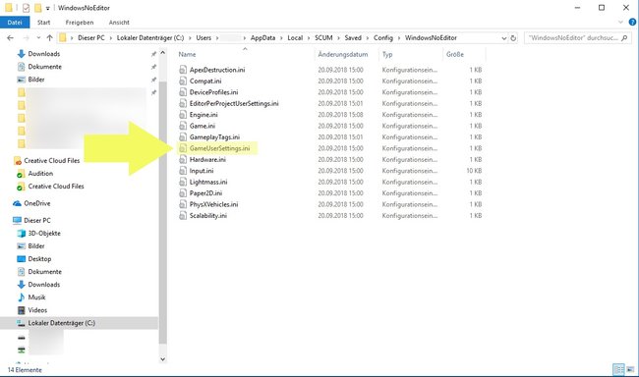The height and width of the screenshot is (377, 639).
Task: Open Musik folder in sidebar
Action: click(x=36, y=297)
